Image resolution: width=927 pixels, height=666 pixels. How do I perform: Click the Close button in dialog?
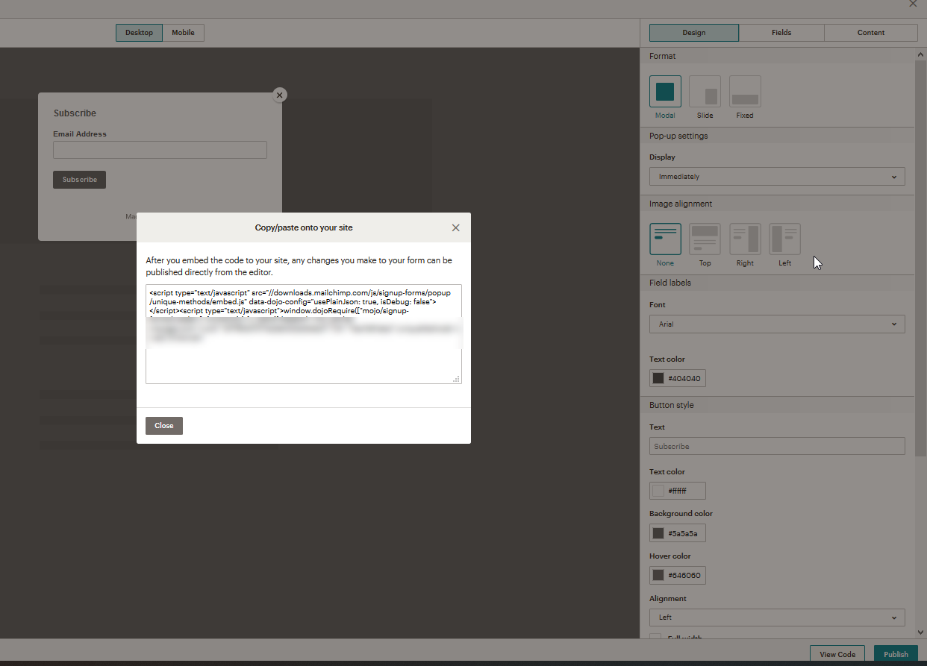pos(164,426)
